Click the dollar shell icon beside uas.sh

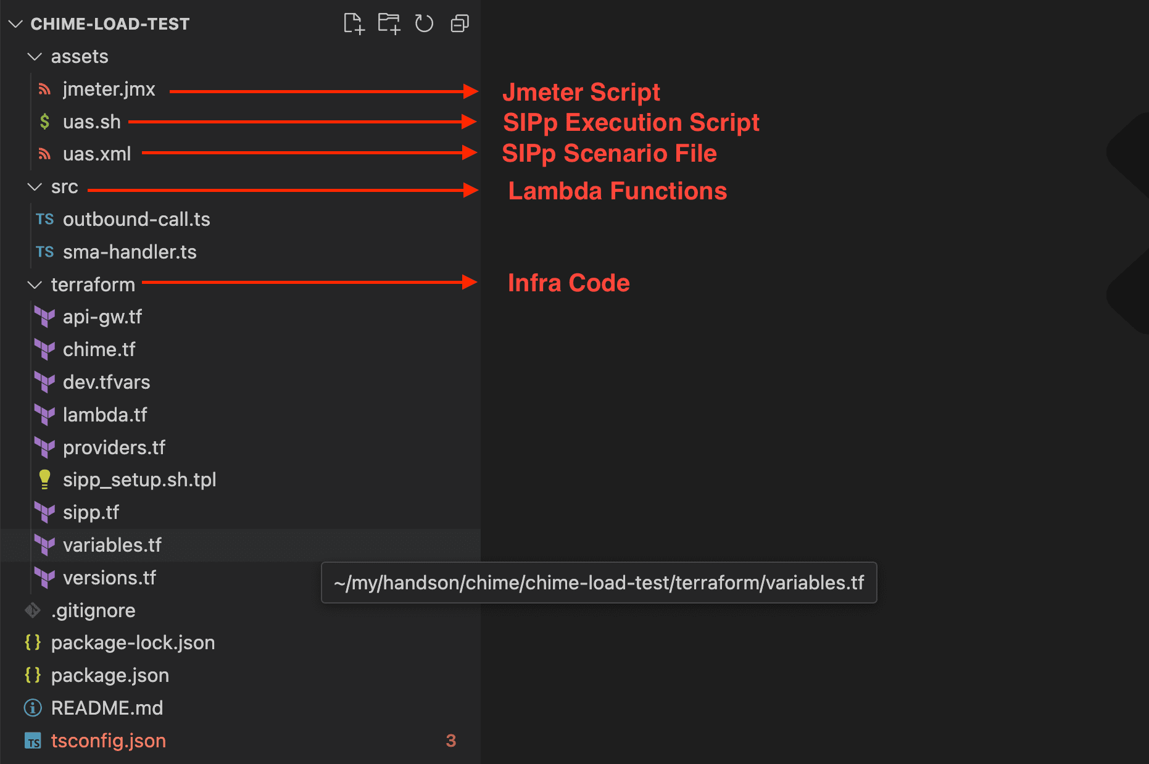pyautogui.click(x=44, y=122)
